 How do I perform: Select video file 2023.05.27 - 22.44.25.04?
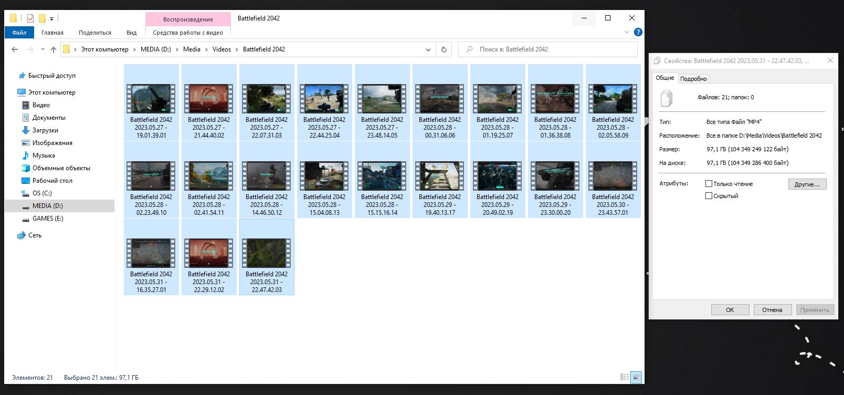pos(324,102)
